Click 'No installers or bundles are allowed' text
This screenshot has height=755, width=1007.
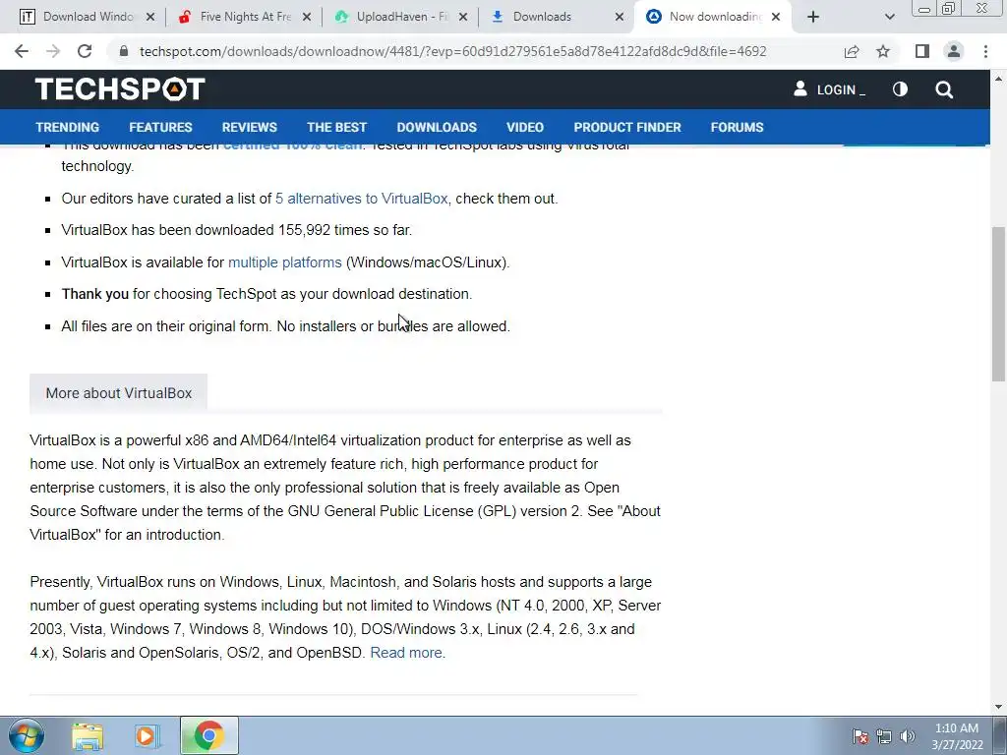pos(393,326)
